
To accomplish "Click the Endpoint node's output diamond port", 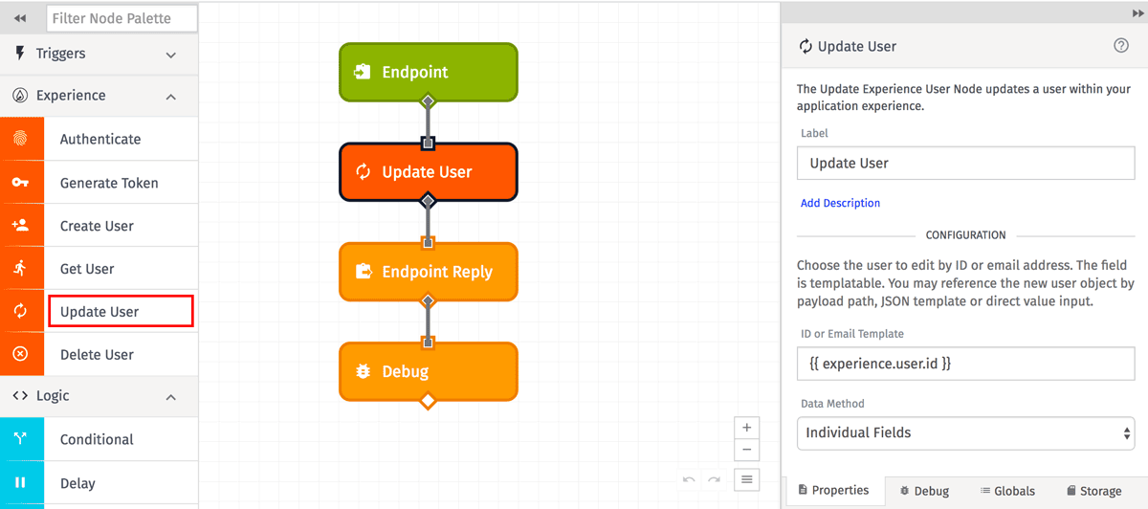I will coord(429,100).
